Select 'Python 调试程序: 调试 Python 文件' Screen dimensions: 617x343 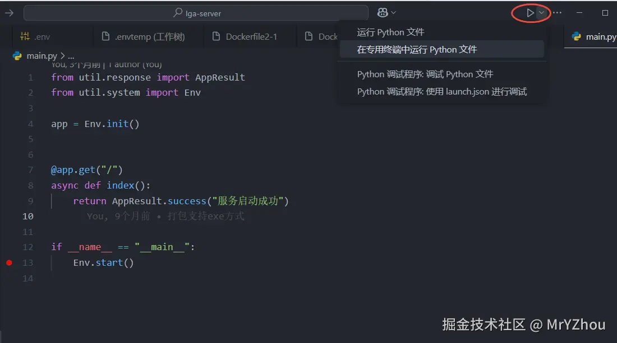425,74
